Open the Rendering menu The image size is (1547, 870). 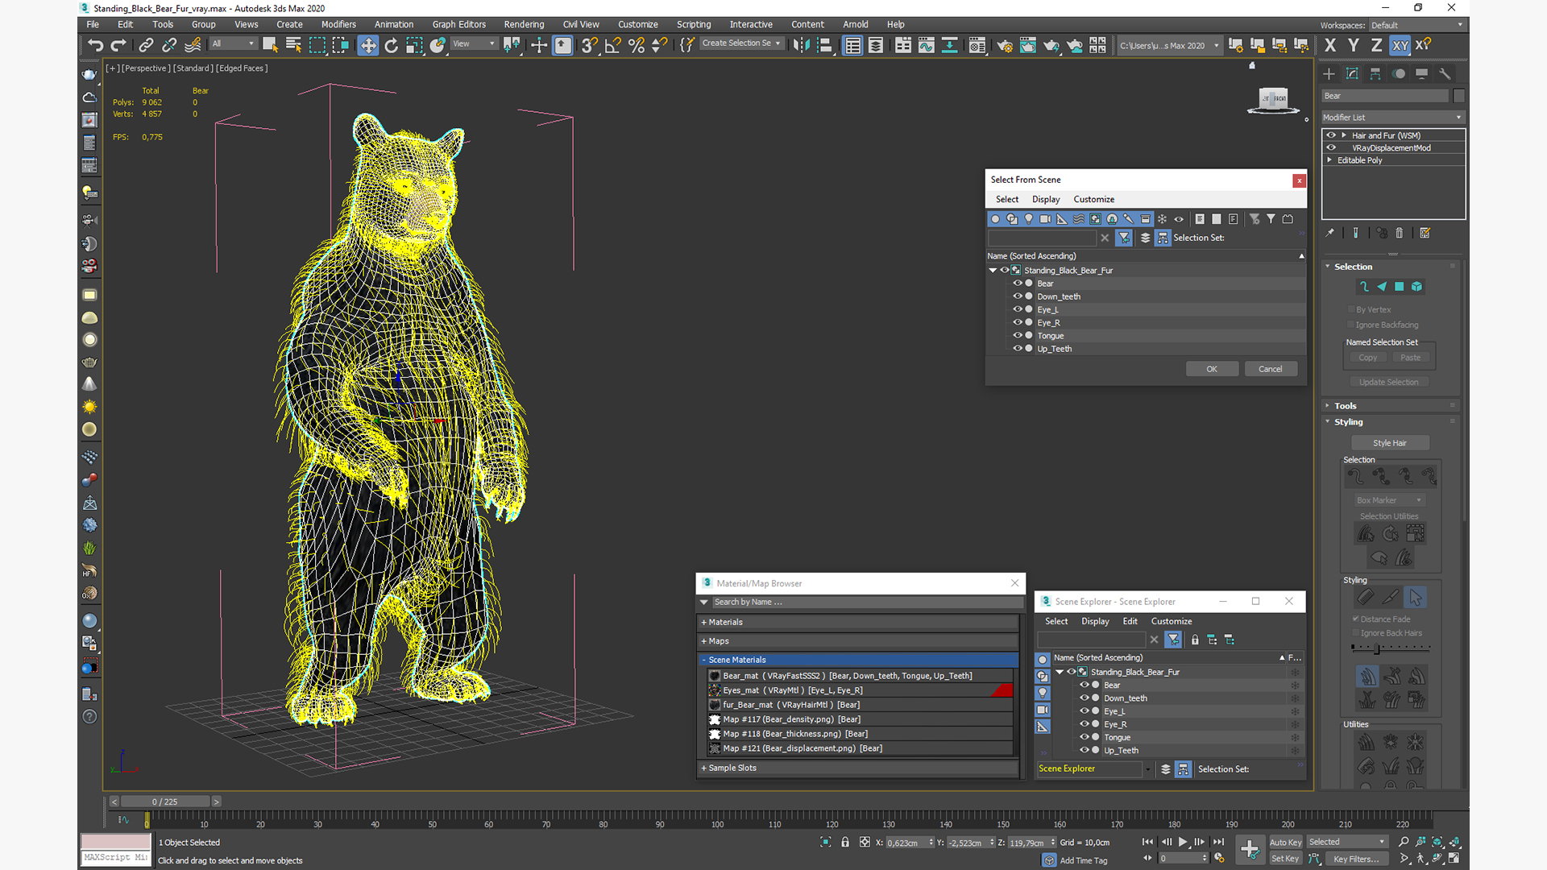[x=524, y=24]
